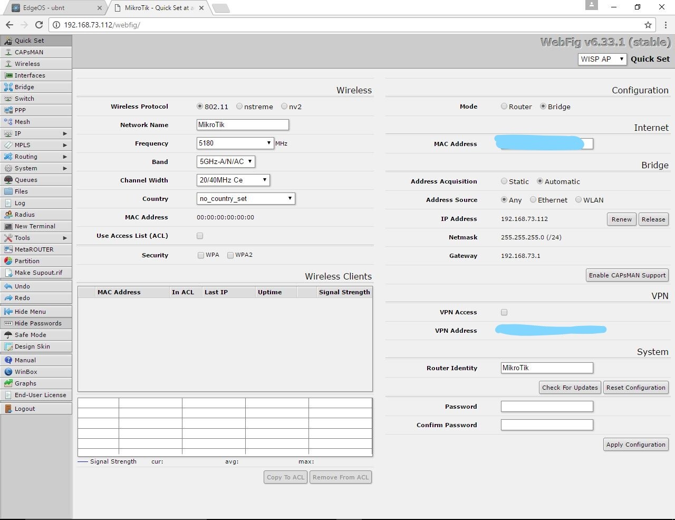
Task: Select the nstreme wireless protocol
Action: tap(239, 107)
